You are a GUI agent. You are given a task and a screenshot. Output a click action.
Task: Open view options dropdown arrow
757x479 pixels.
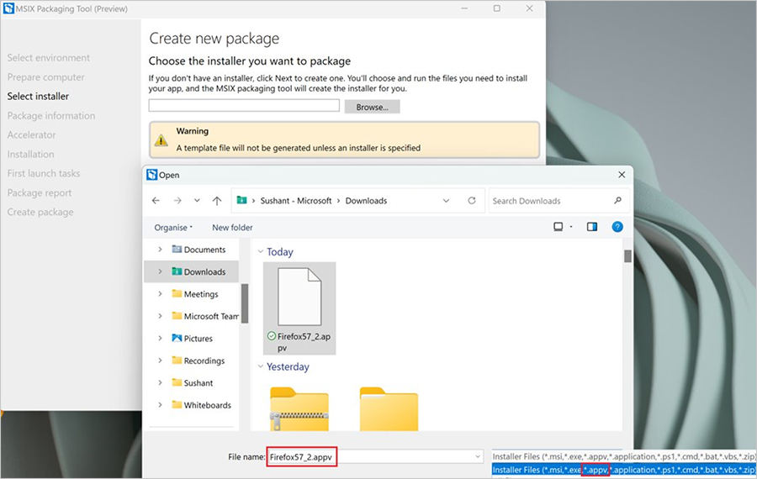coord(571,227)
